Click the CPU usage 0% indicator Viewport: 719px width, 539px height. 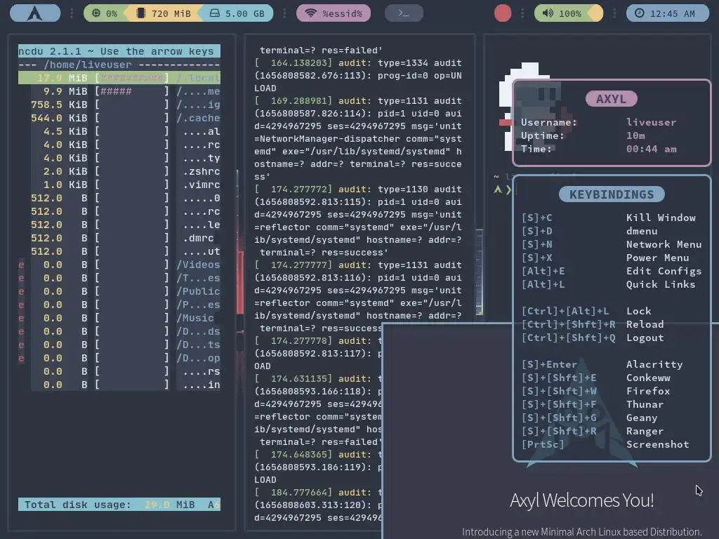[105, 13]
